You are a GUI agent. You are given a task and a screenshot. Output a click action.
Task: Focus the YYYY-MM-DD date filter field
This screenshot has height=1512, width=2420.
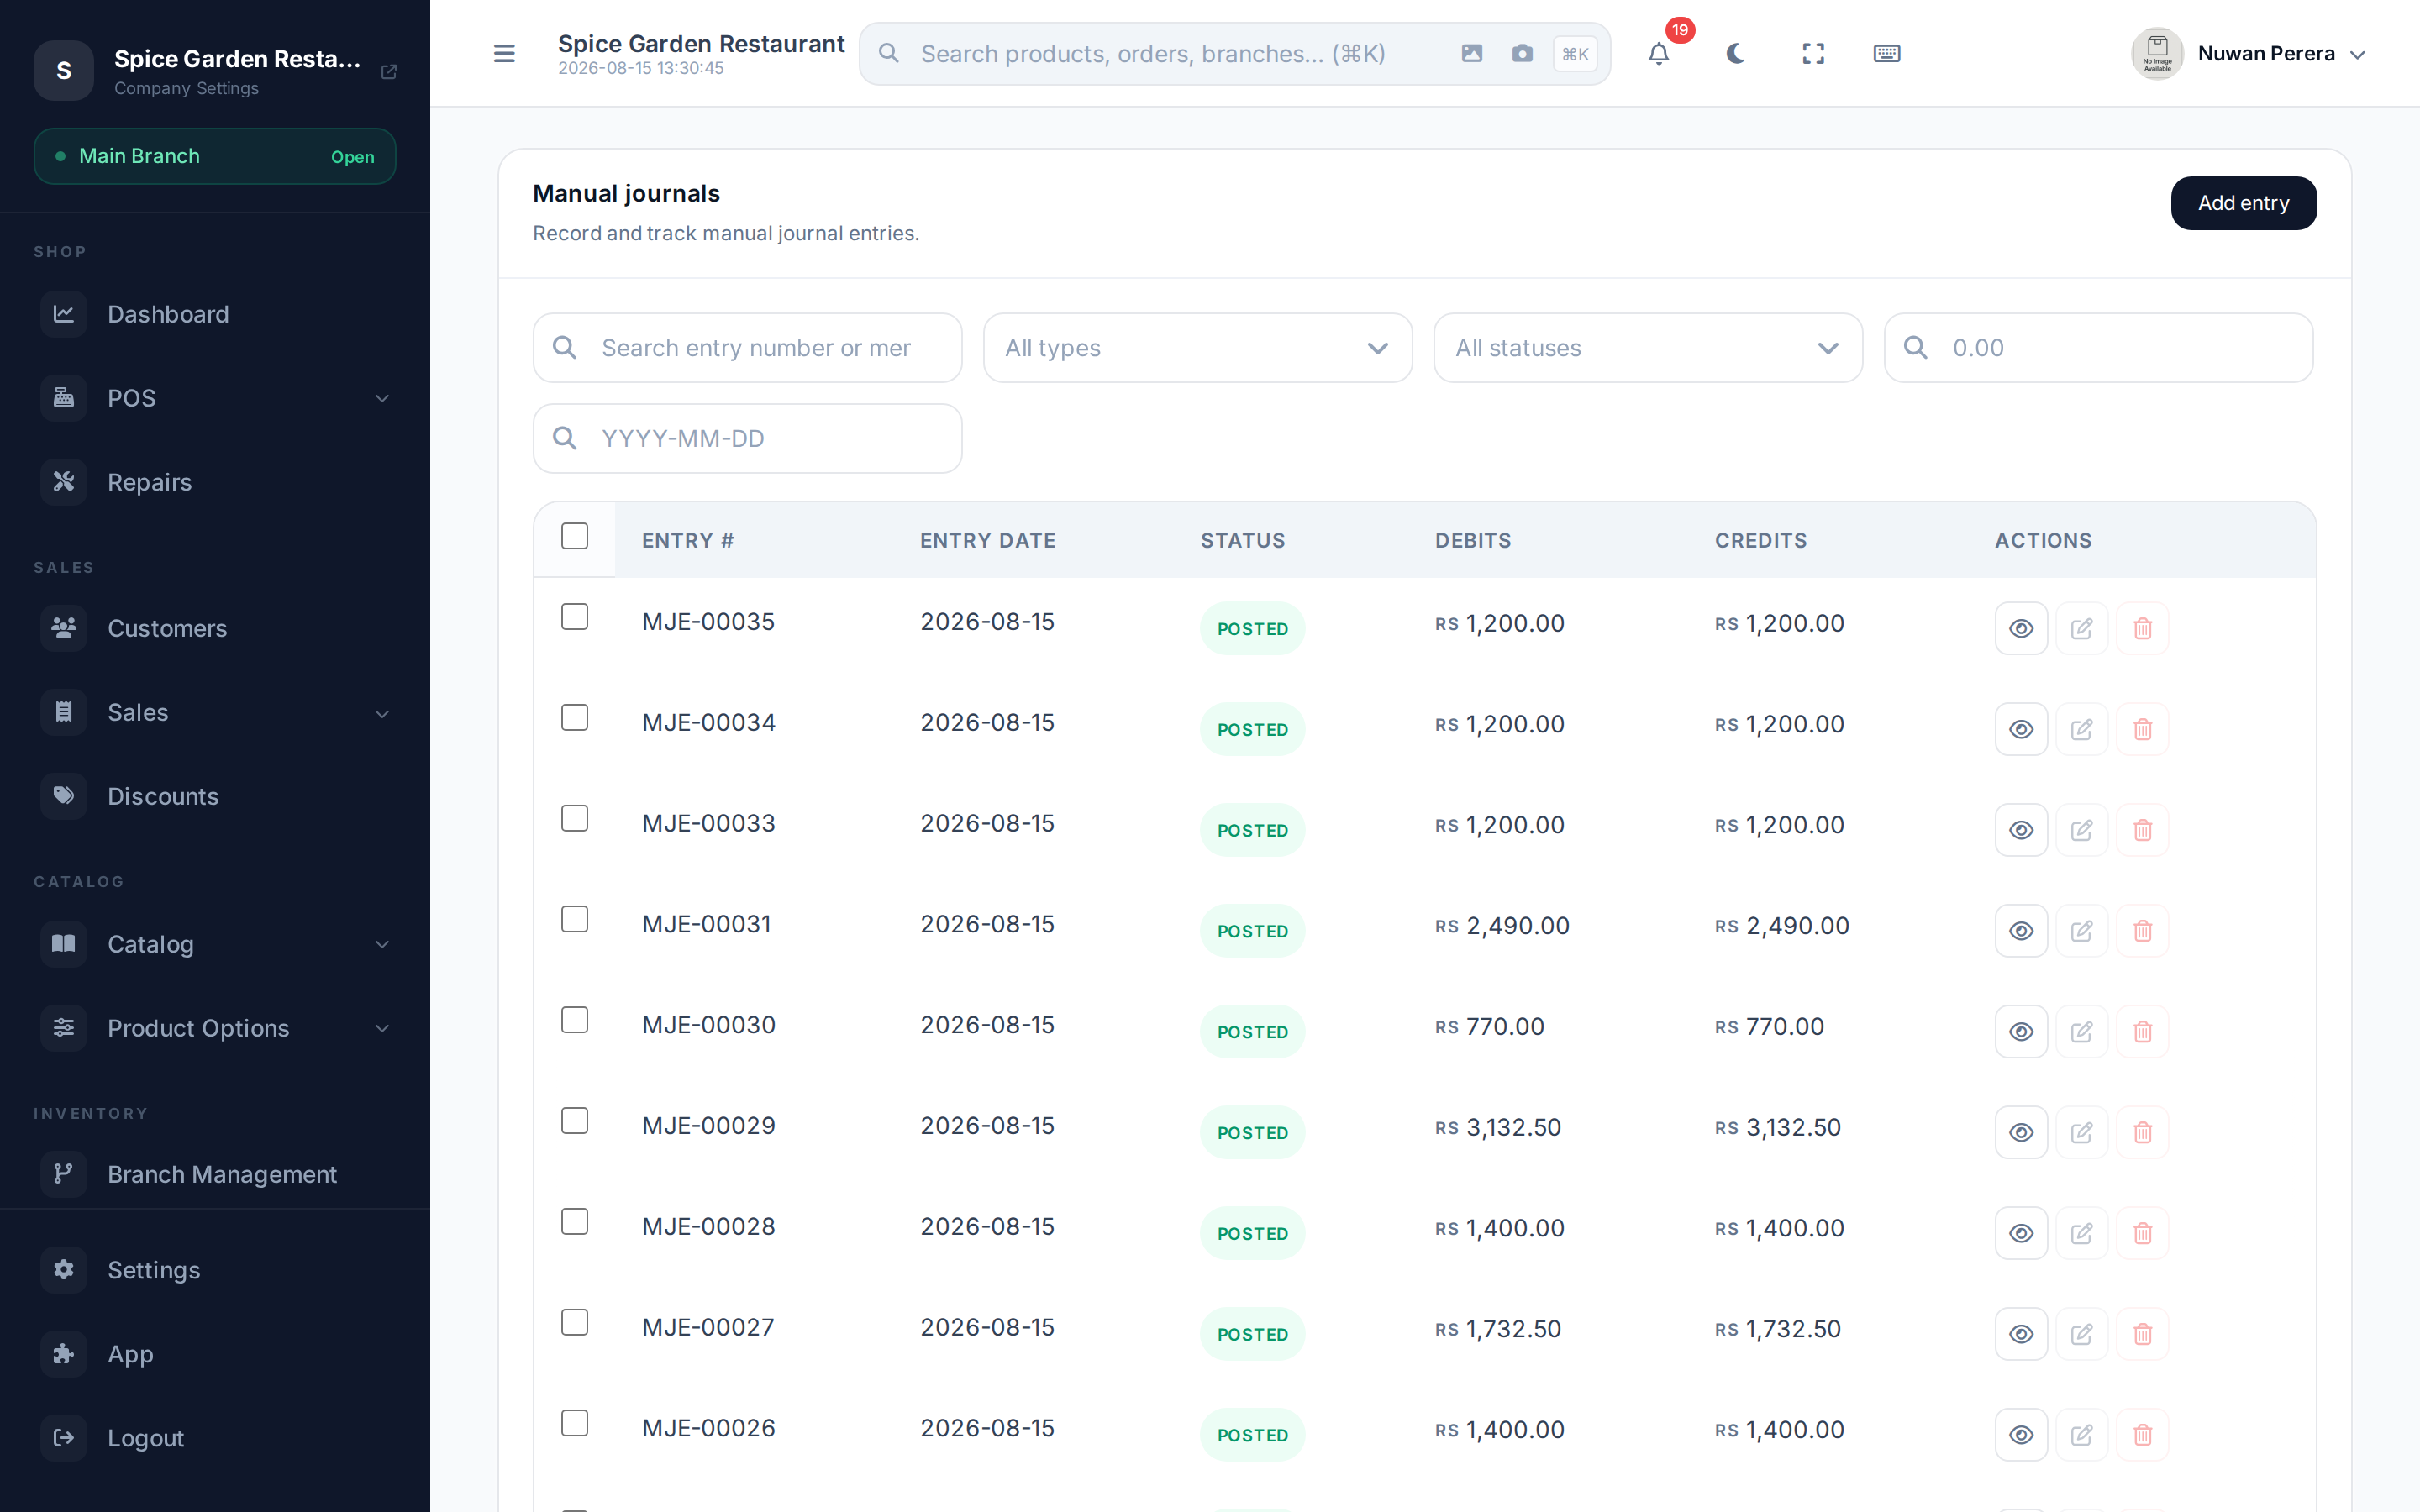[x=747, y=438]
